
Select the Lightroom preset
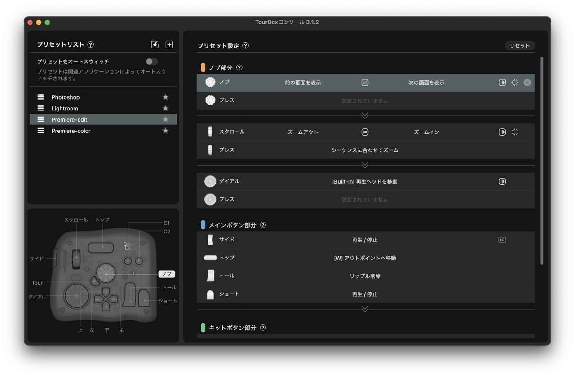tap(65, 109)
